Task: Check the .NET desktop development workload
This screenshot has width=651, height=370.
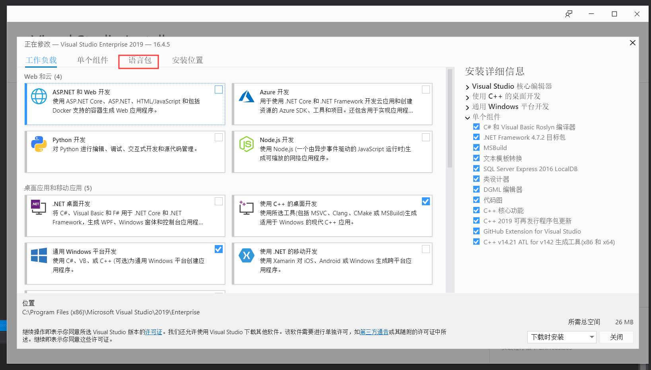Action: (x=219, y=201)
